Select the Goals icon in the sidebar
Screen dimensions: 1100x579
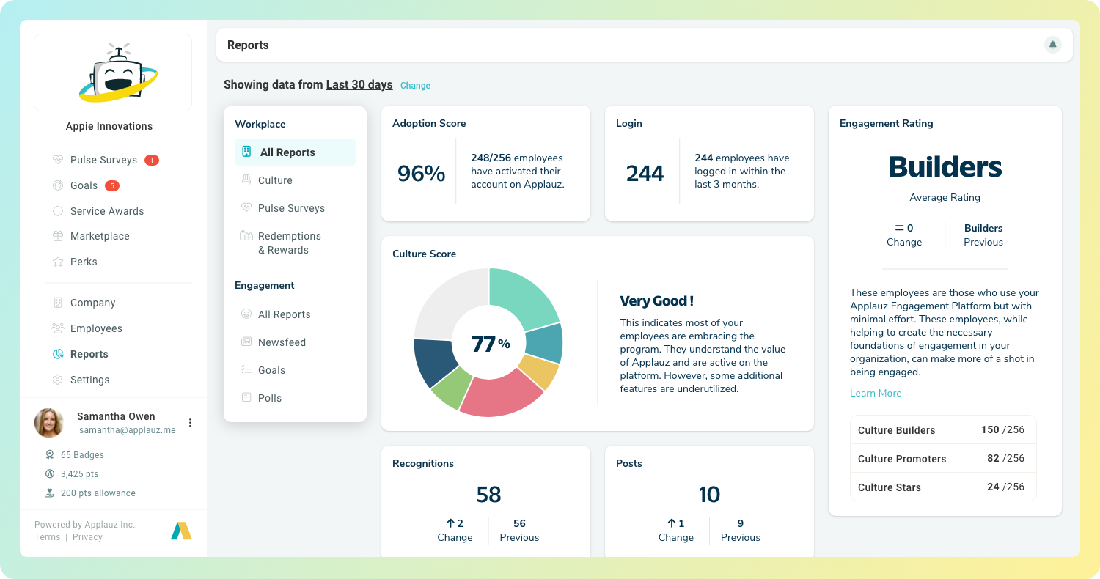point(58,185)
